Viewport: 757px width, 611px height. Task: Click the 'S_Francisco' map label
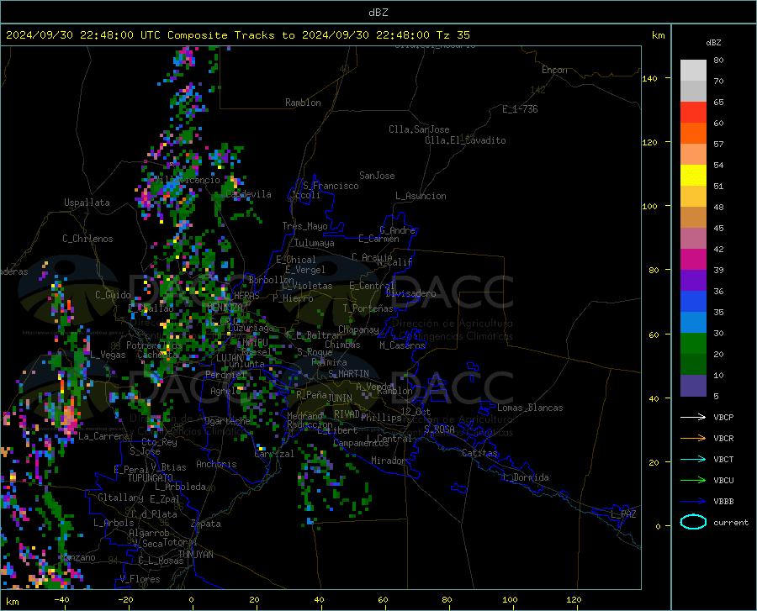pyautogui.click(x=331, y=186)
